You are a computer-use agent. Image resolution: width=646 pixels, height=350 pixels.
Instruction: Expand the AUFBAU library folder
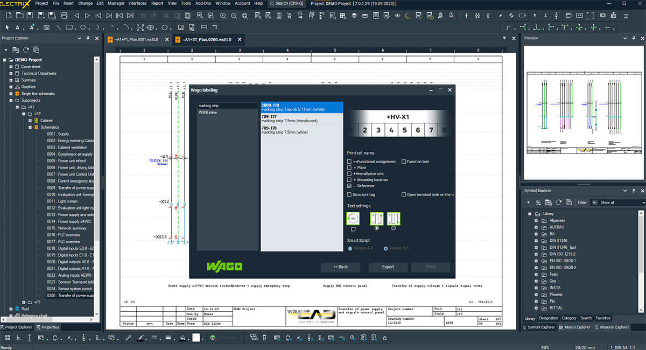click(536, 227)
